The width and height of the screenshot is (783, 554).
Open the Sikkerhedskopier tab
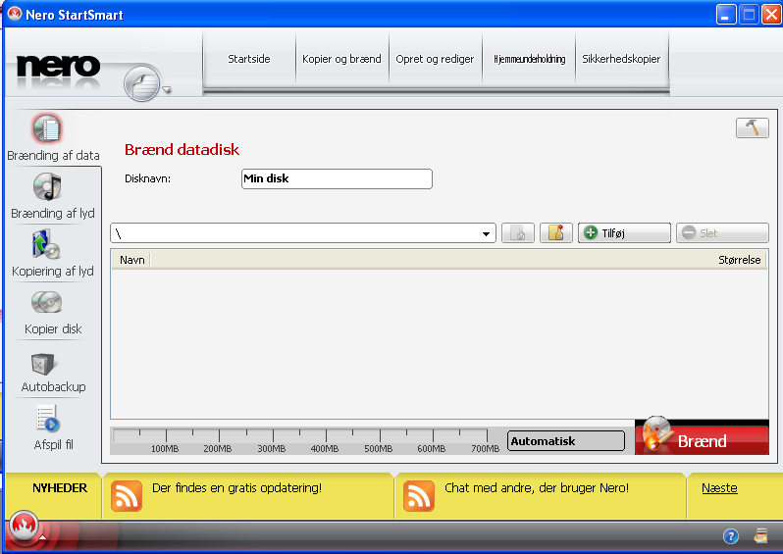pos(621,59)
